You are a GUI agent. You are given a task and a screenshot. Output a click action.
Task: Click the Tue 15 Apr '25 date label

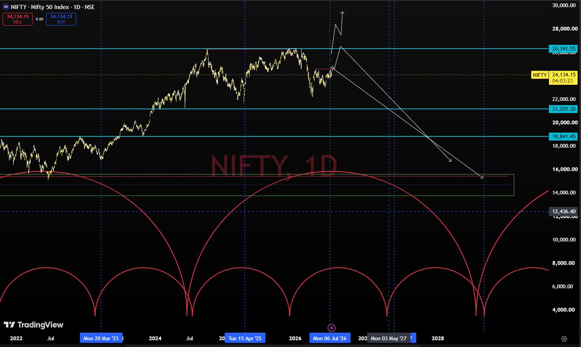pos(245,339)
